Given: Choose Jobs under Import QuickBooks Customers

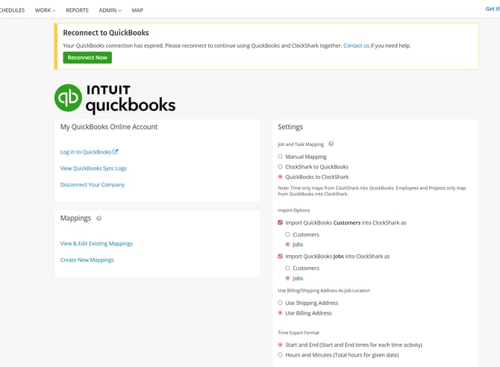Looking at the screenshot, I should point(287,245).
